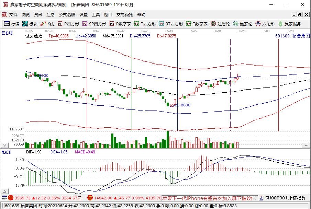Screen dimensions: 311x209
Task: Click the Bt=17.0275 value
Action: pos(166,36)
